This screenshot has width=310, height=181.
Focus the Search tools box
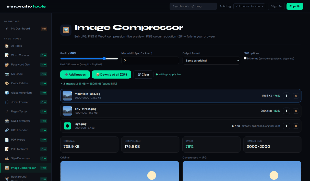click(193, 6)
